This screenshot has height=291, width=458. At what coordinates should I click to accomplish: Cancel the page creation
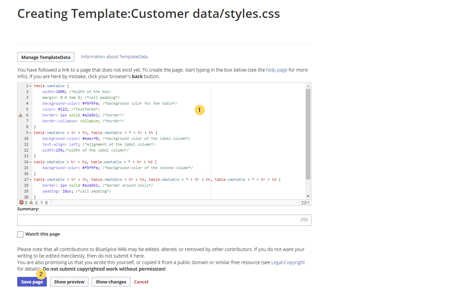point(141,282)
